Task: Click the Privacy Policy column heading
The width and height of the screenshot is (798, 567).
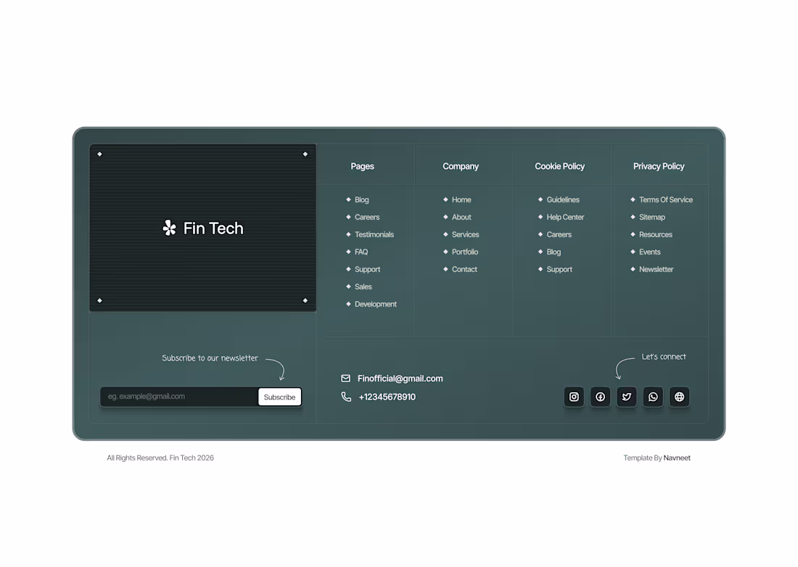Action: pos(659,166)
